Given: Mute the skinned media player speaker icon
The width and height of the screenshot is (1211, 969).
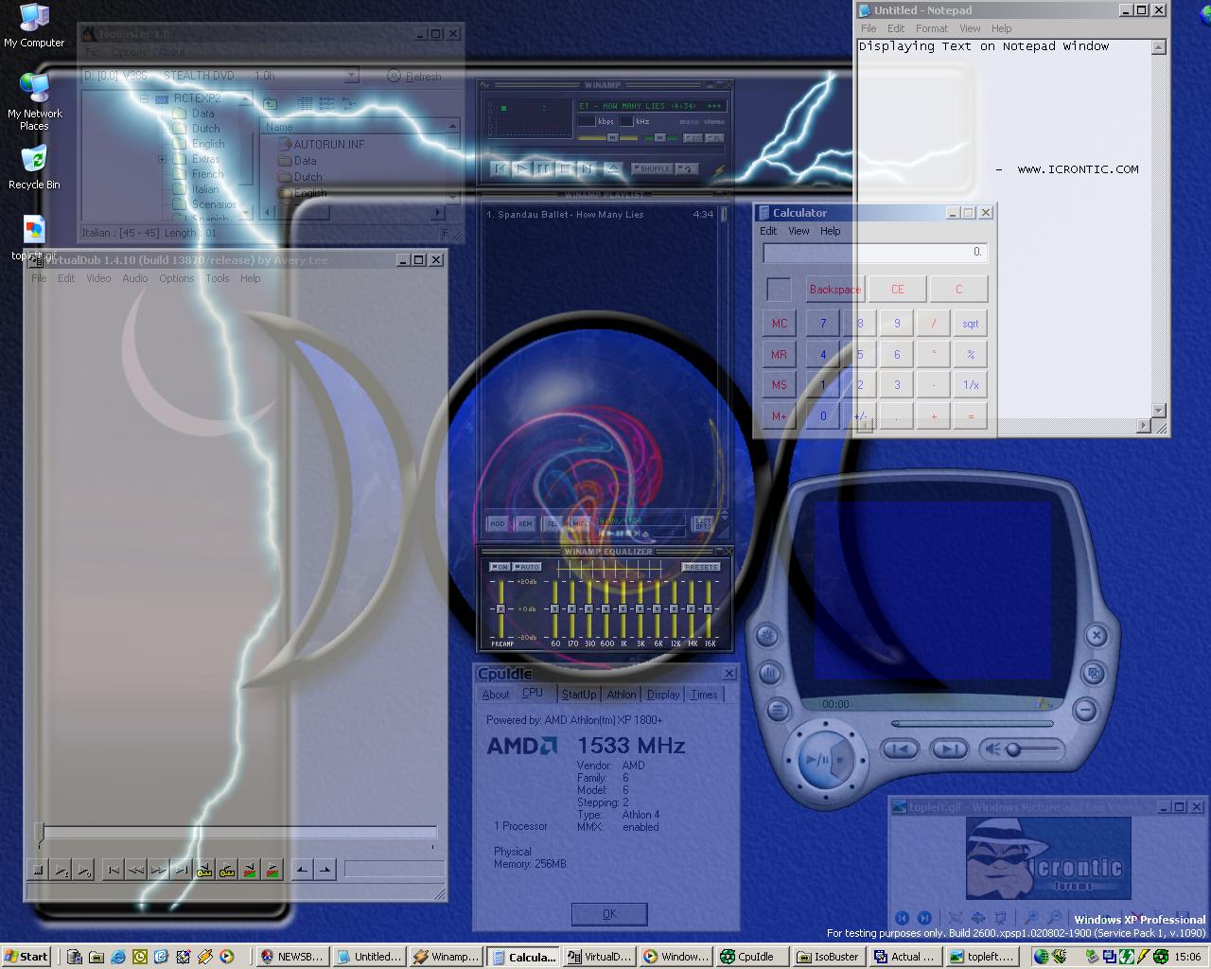Looking at the screenshot, I should click(x=992, y=749).
